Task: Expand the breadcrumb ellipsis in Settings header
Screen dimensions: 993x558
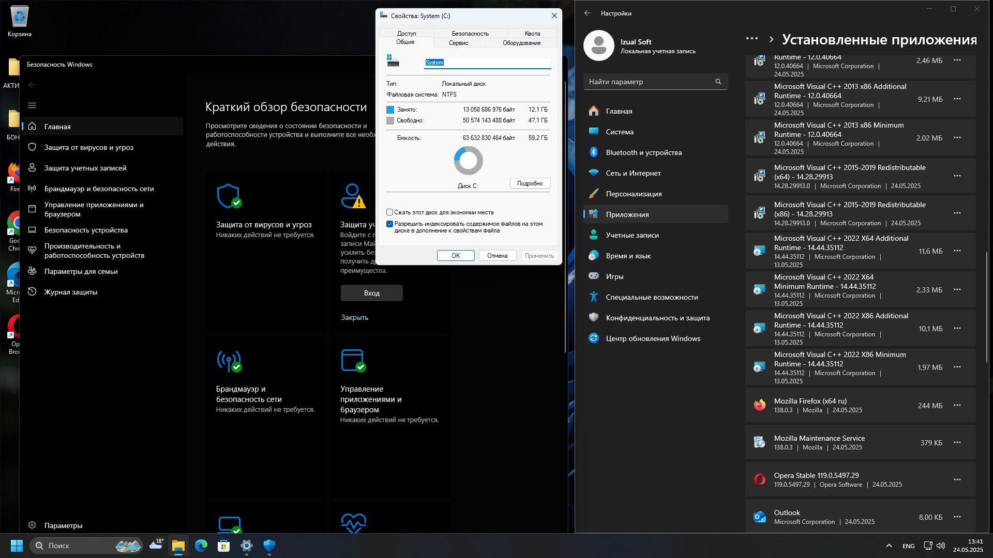Action: tap(752, 39)
